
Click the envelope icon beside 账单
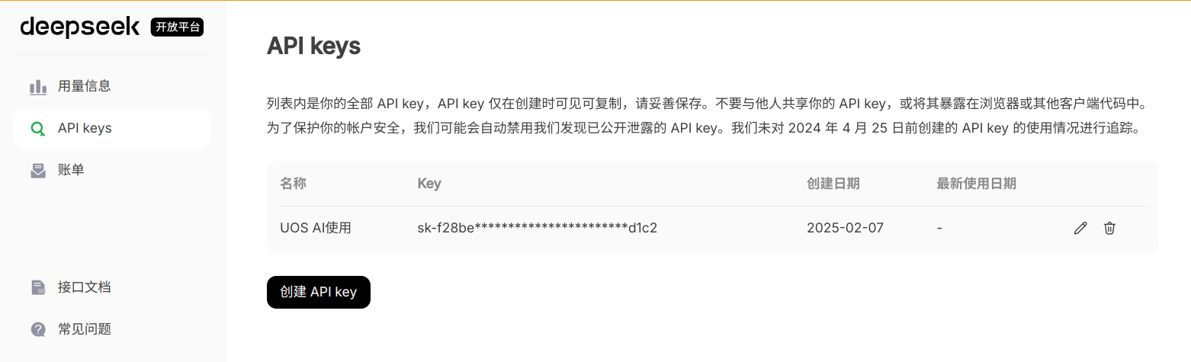click(38, 171)
